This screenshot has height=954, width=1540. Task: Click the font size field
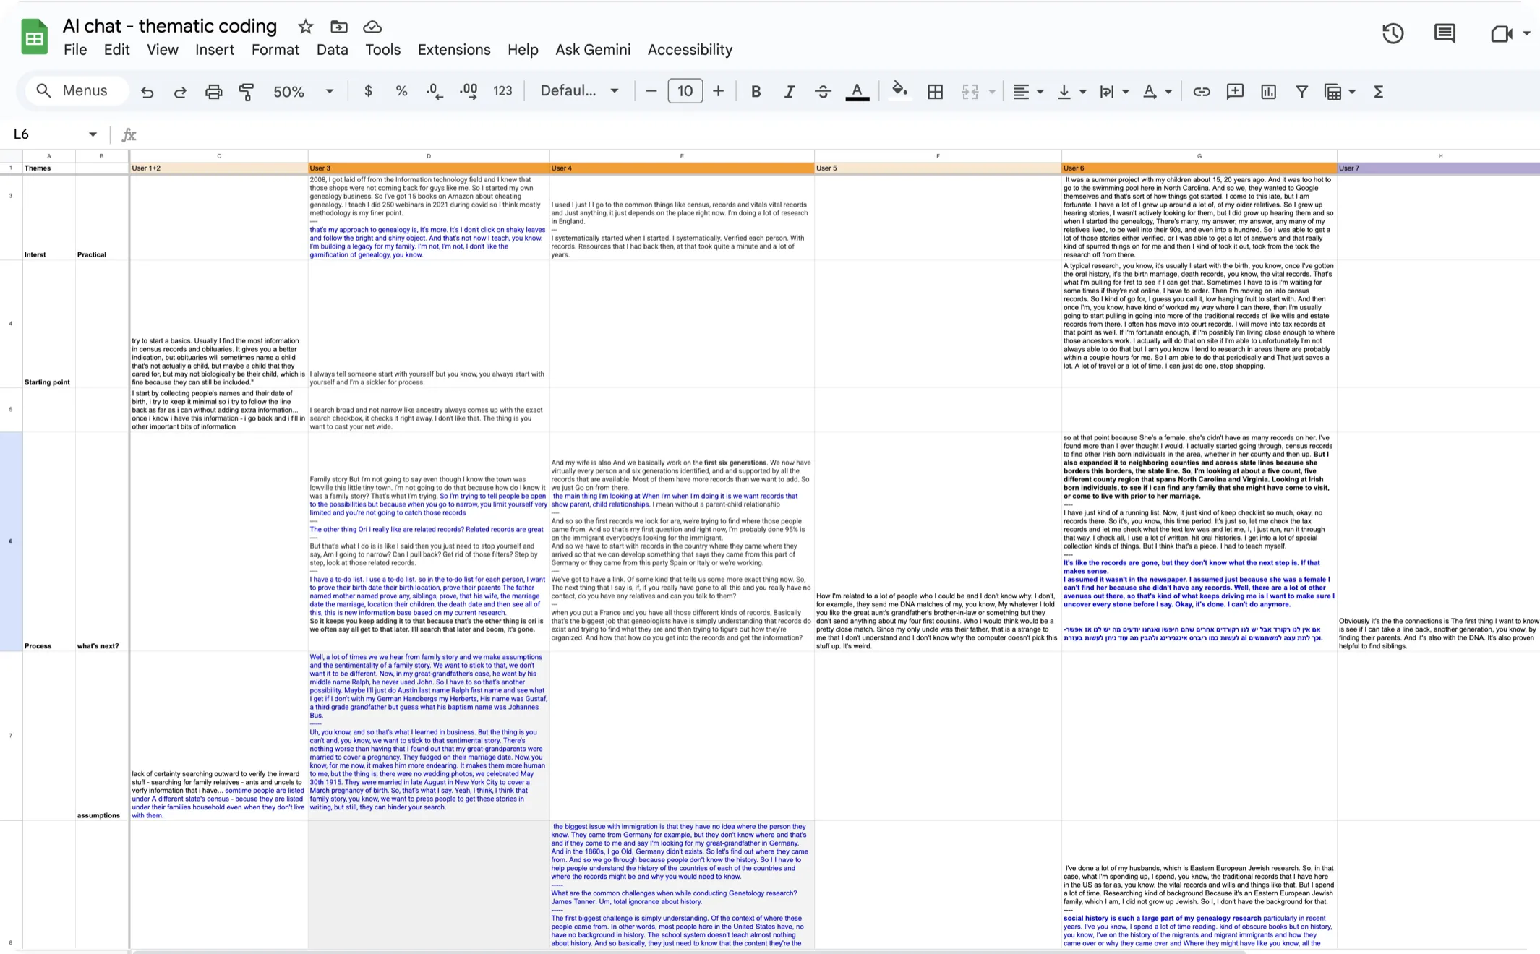pos(685,91)
